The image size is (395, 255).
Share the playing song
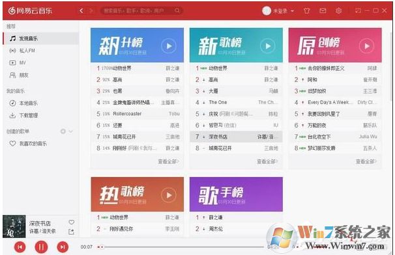pyautogui.click(x=72, y=232)
